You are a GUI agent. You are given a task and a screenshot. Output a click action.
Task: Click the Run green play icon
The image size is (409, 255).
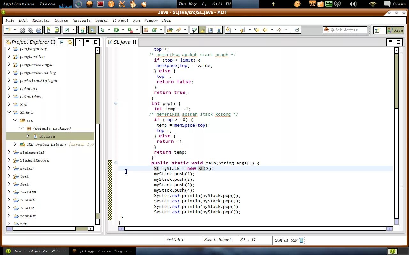(x=116, y=30)
